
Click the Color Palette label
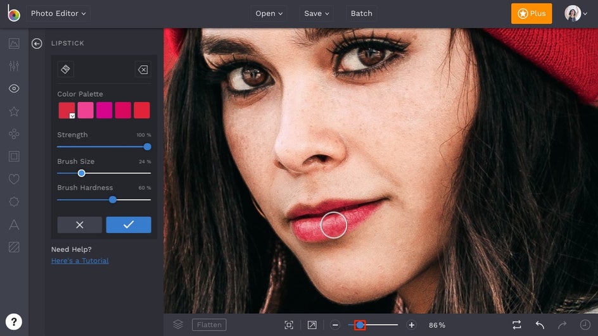click(80, 94)
